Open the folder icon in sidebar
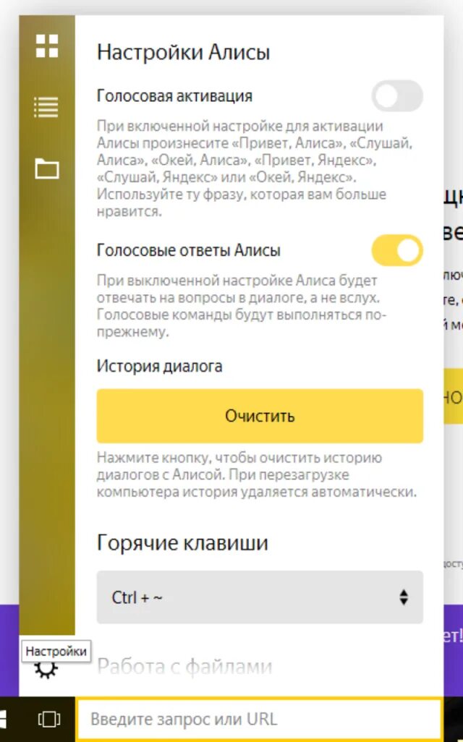Viewport: 463px width, 742px height. [x=47, y=169]
